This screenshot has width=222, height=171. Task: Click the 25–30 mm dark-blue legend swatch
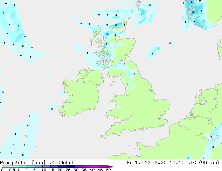click(70, 166)
